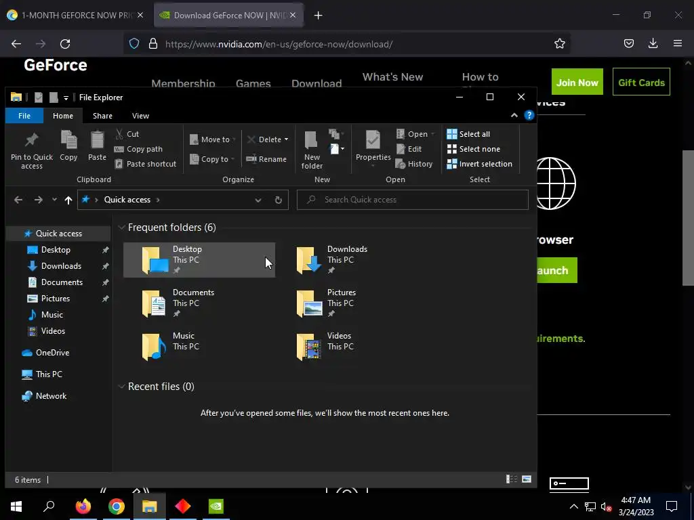Image resolution: width=694 pixels, height=520 pixels.
Task: Switch to details view icon in status bar
Action: pyautogui.click(x=512, y=479)
